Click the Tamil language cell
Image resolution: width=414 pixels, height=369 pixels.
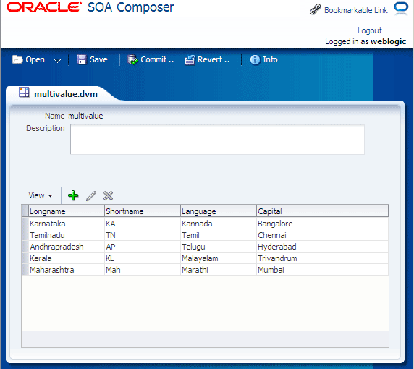click(x=219, y=235)
